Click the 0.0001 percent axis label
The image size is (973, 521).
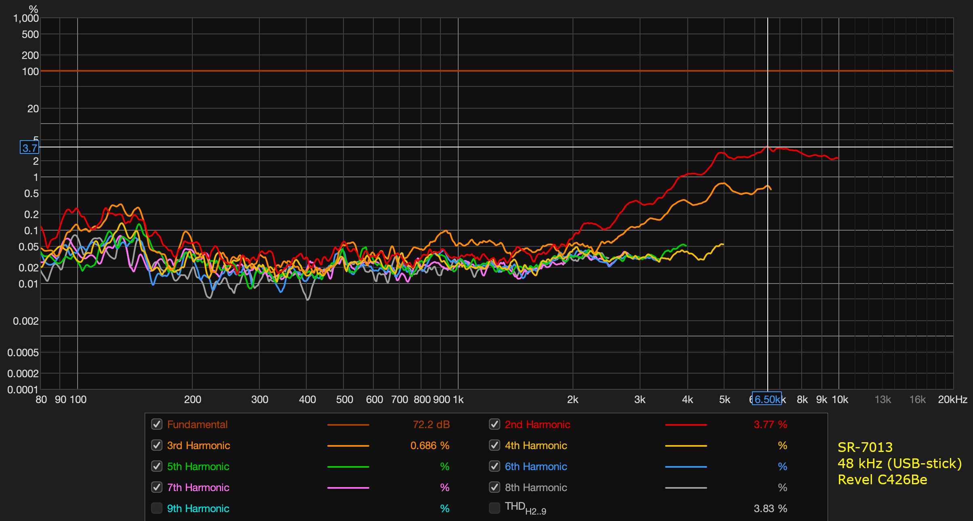click(23, 390)
